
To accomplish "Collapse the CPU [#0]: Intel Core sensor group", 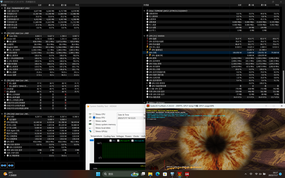I will (2, 33).
